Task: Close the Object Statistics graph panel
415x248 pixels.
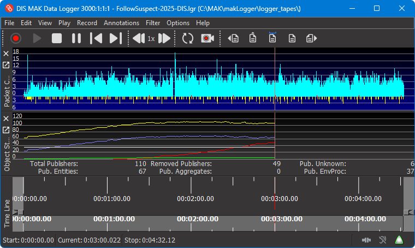Action: (6, 118)
